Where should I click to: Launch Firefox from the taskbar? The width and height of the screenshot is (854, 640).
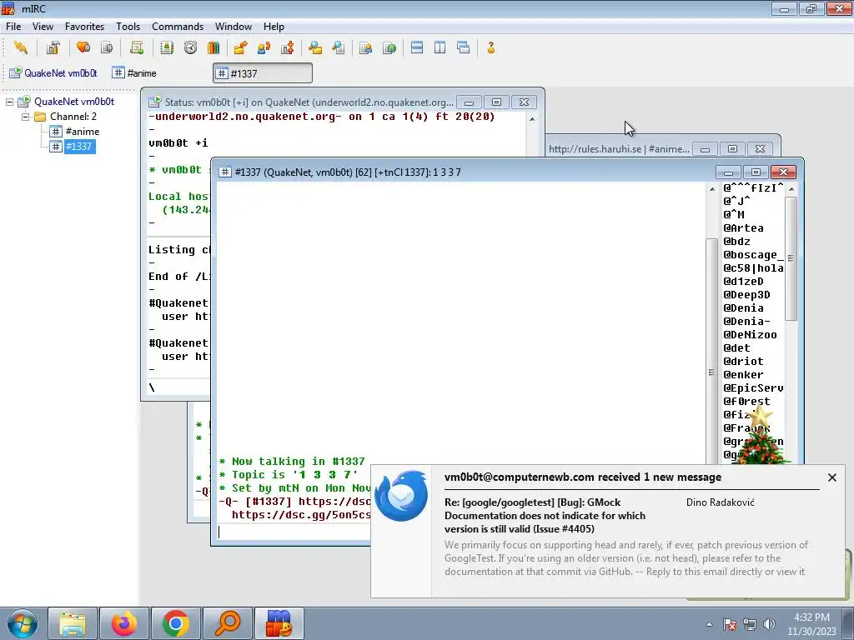(x=124, y=623)
